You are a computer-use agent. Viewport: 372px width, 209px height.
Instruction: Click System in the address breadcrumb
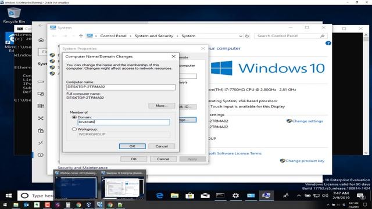pyautogui.click(x=188, y=36)
